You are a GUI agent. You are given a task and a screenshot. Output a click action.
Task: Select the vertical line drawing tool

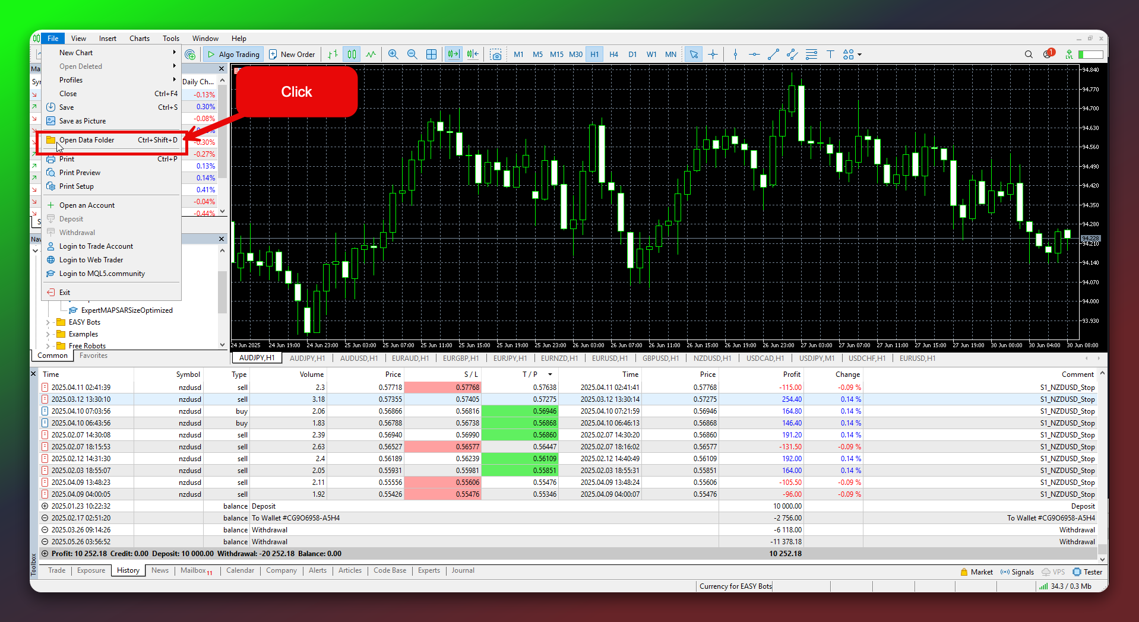(735, 54)
